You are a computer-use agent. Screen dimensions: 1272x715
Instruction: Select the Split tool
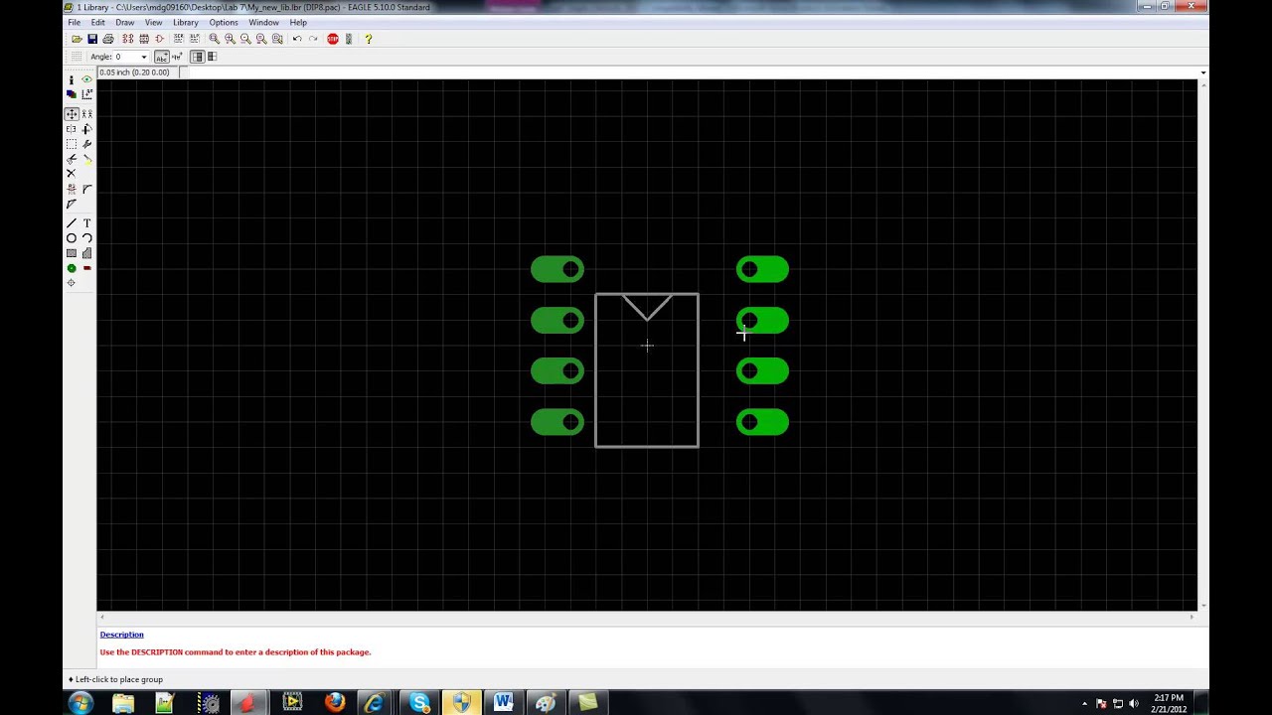[x=71, y=204]
